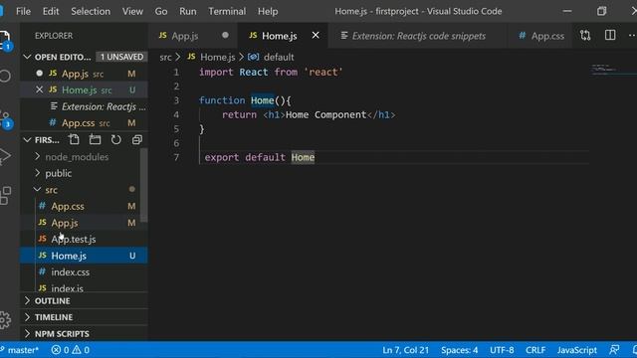Image resolution: width=637 pixels, height=358 pixels.
Task: Open App.css in src folder tree
Action: coord(84,206)
